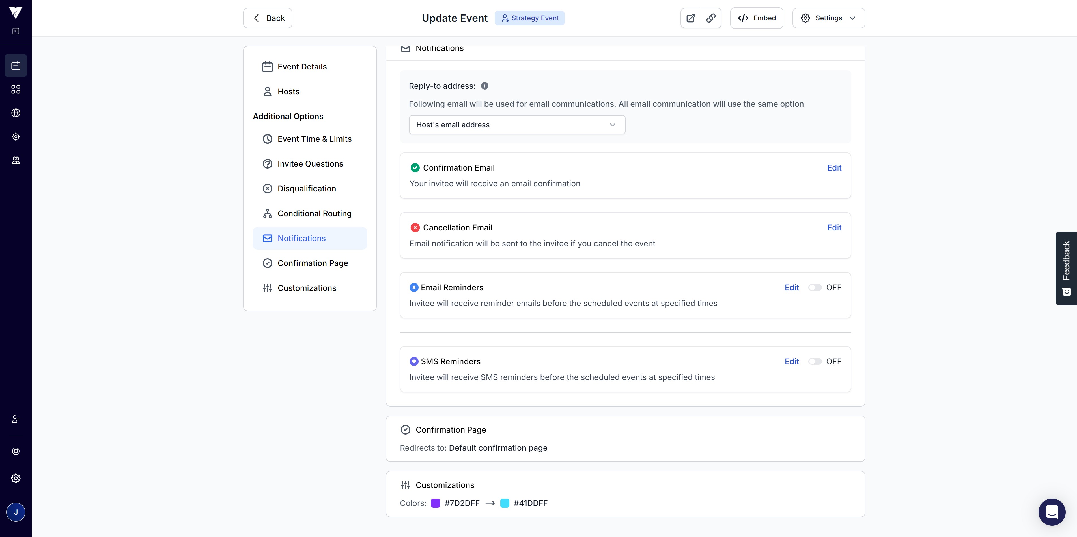This screenshot has height=537, width=1077.
Task: Click Reply-to address info icon
Action: 484,86
